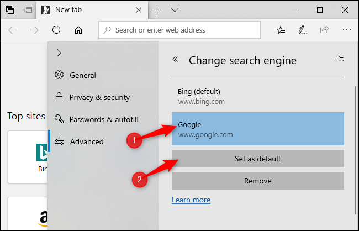Screen dimensions: 359x231
Task: Click the Refresh page icon
Action: pos(56,30)
